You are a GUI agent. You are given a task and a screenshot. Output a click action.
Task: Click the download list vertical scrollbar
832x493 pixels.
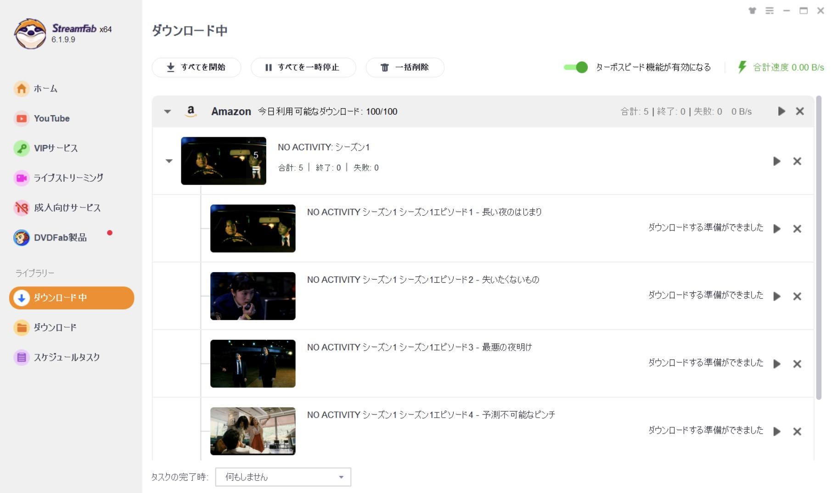[818, 248]
